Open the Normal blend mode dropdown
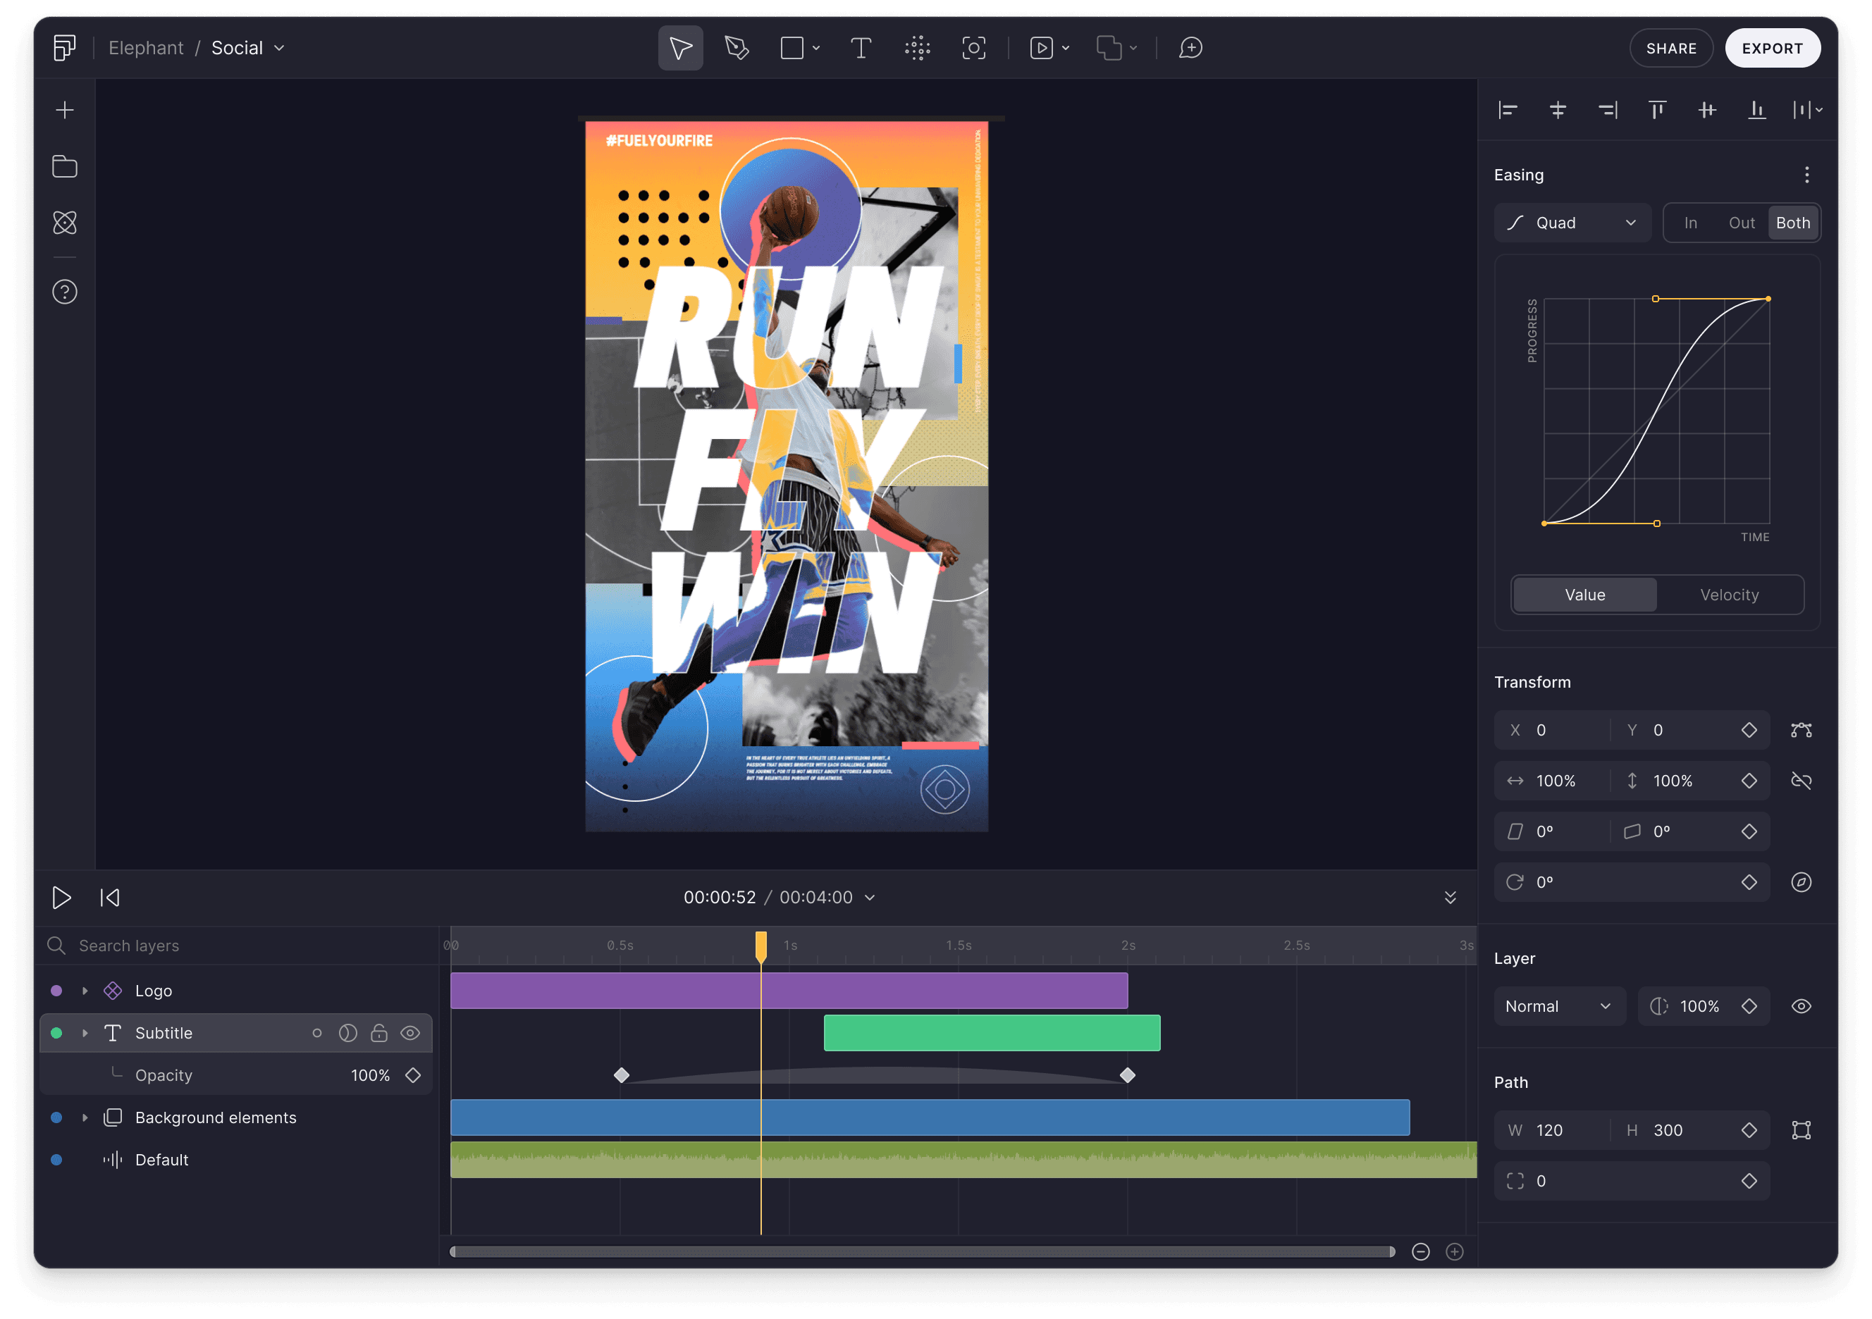The width and height of the screenshot is (1872, 1319). 1559,1006
